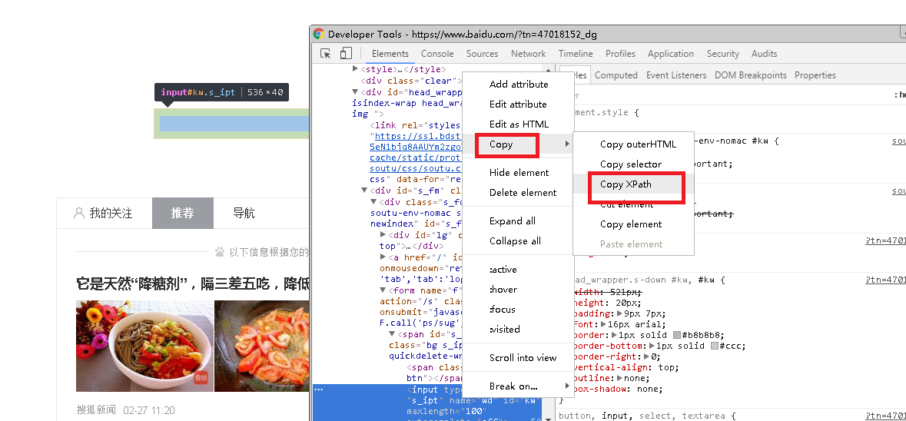Expand the a href="/" node
The width and height of the screenshot is (906, 421).
[383, 257]
